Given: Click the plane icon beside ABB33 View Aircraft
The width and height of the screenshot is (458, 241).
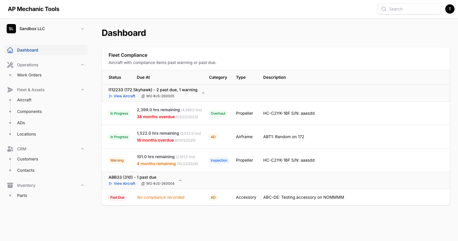Looking at the screenshot, I should coord(111,184).
